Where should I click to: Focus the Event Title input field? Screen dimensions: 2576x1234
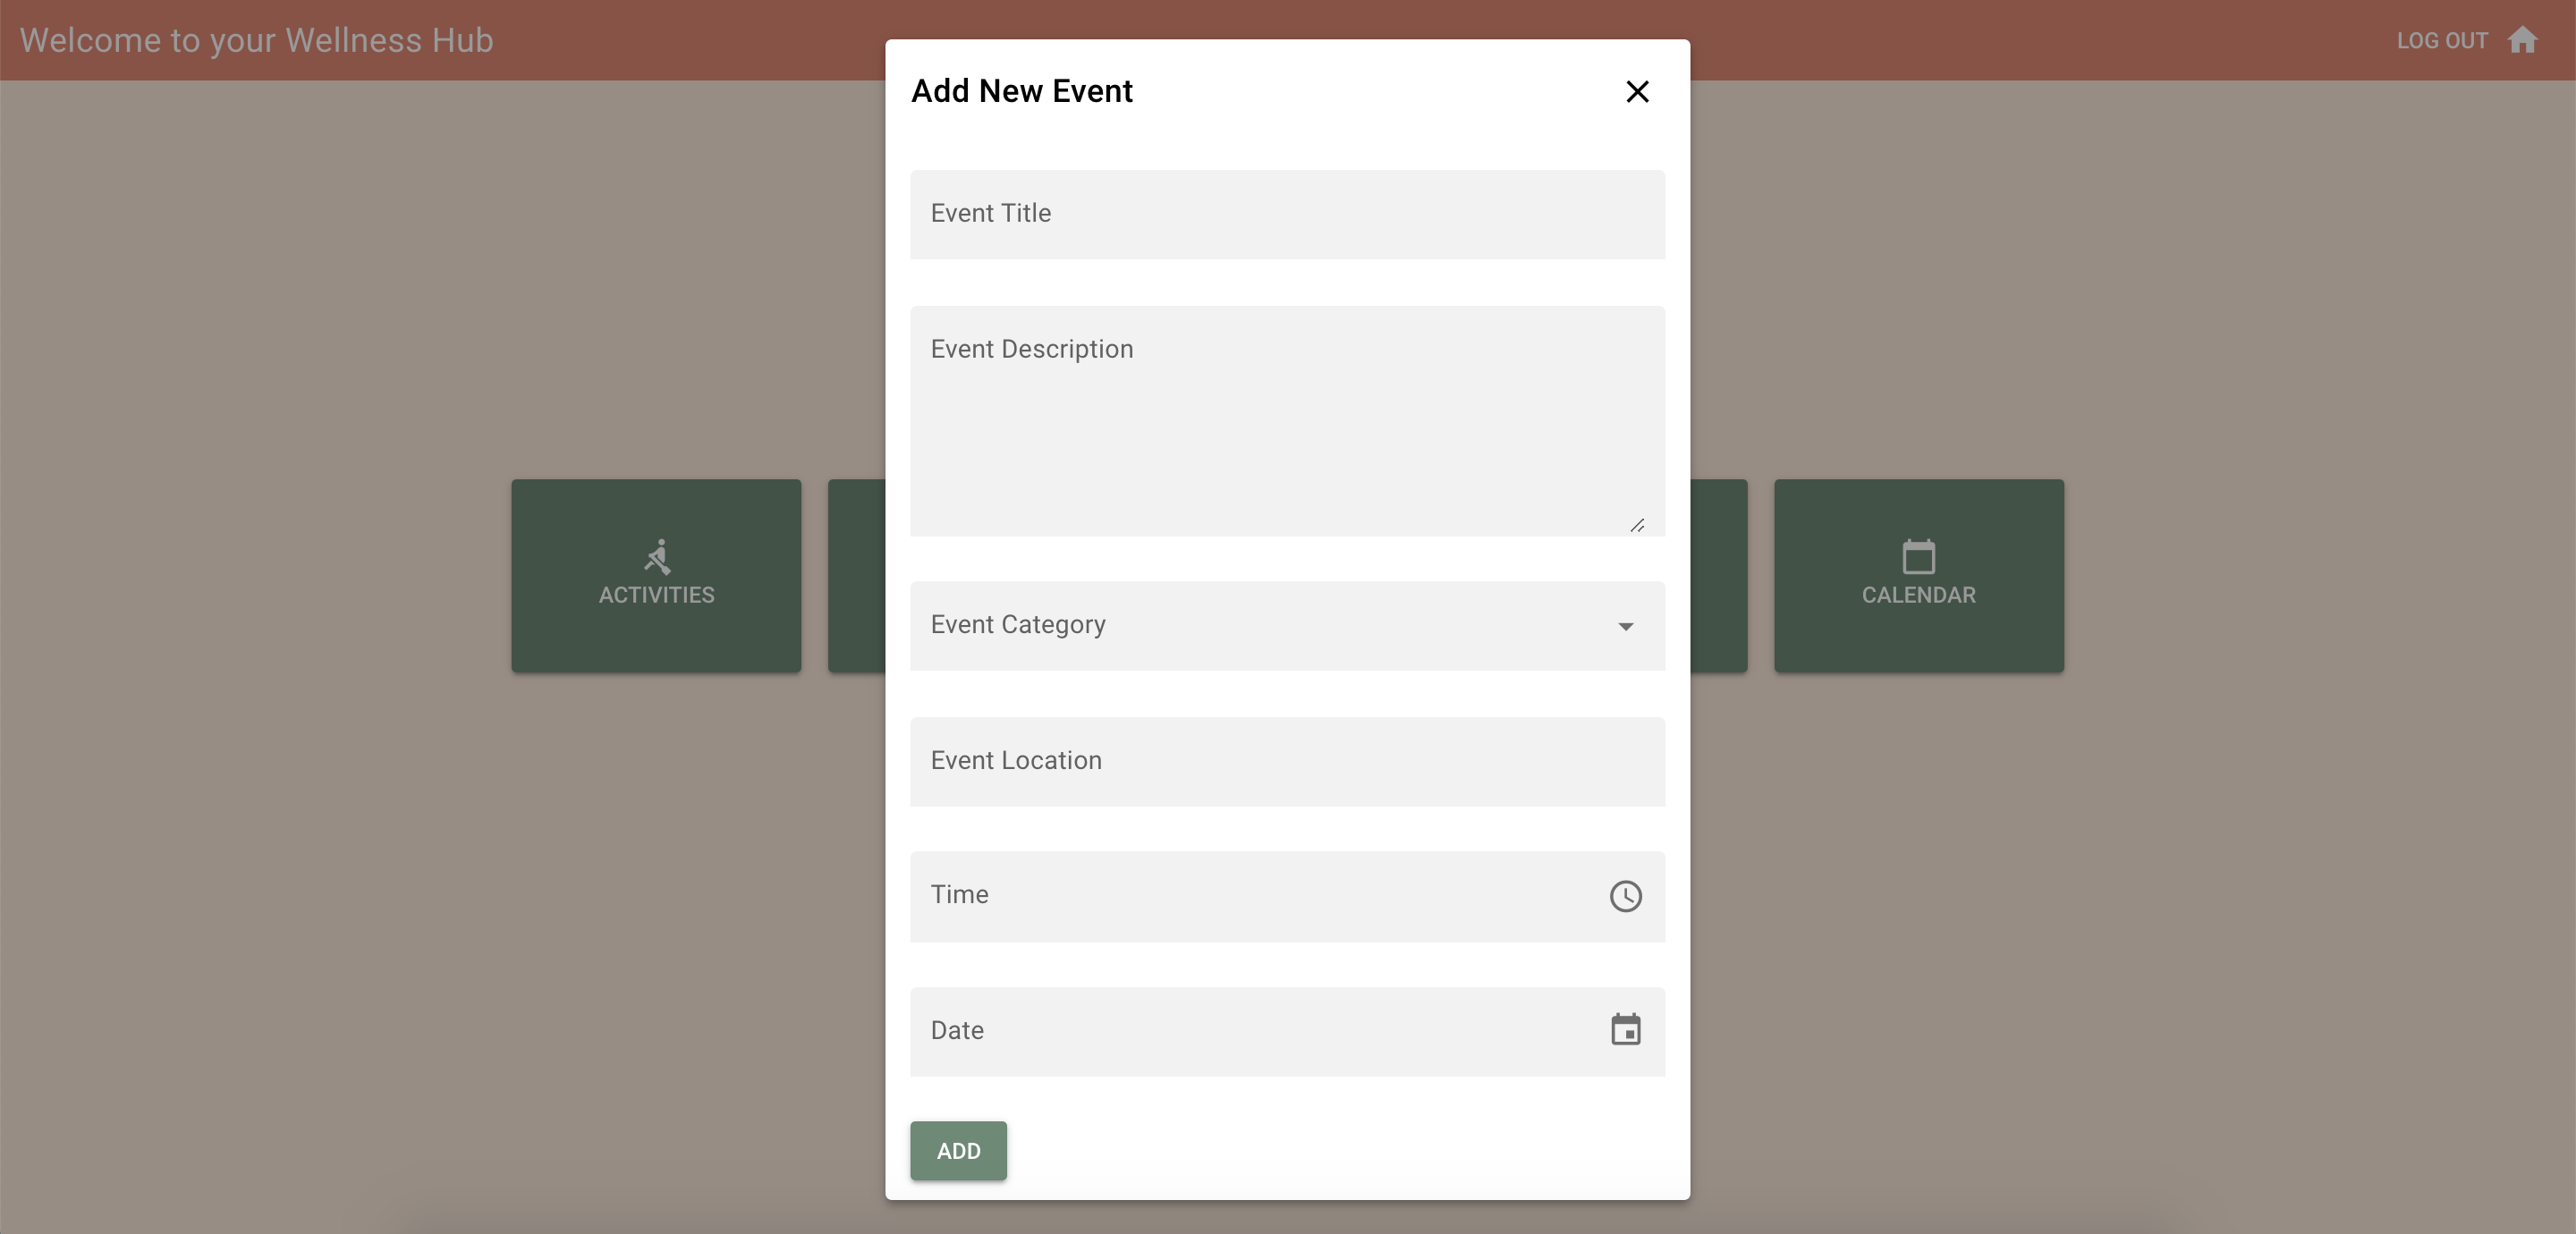pos(1287,214)
